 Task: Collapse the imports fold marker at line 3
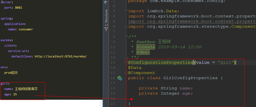126,11
